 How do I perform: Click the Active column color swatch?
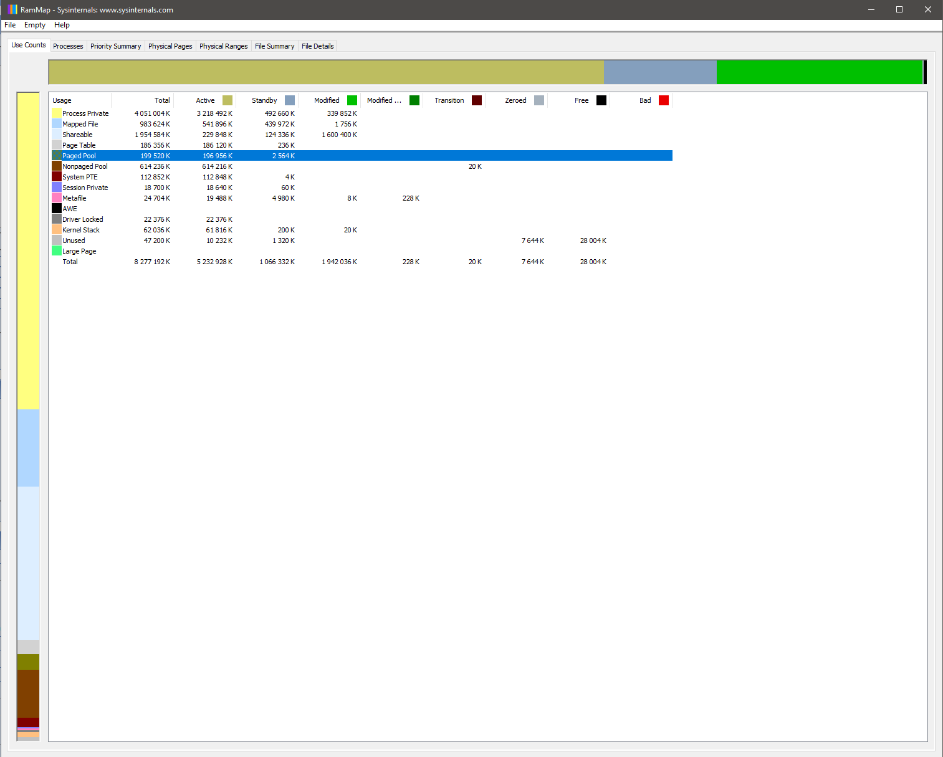[x=227, y=100]
